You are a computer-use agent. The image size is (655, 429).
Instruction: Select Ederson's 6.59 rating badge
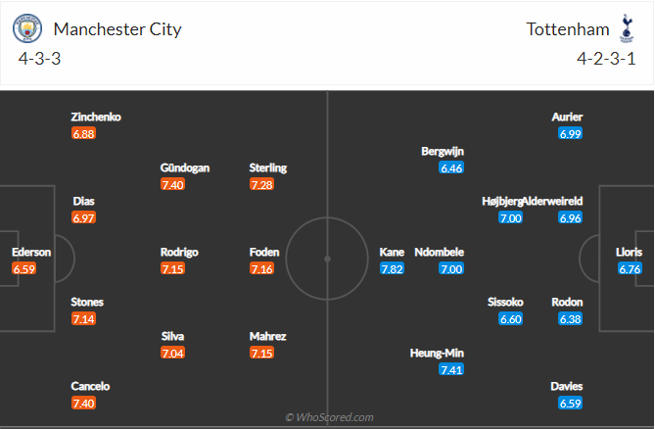23,268
